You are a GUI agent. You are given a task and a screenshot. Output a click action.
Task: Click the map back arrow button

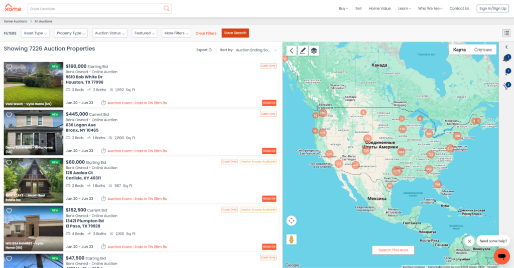(292, 51)
